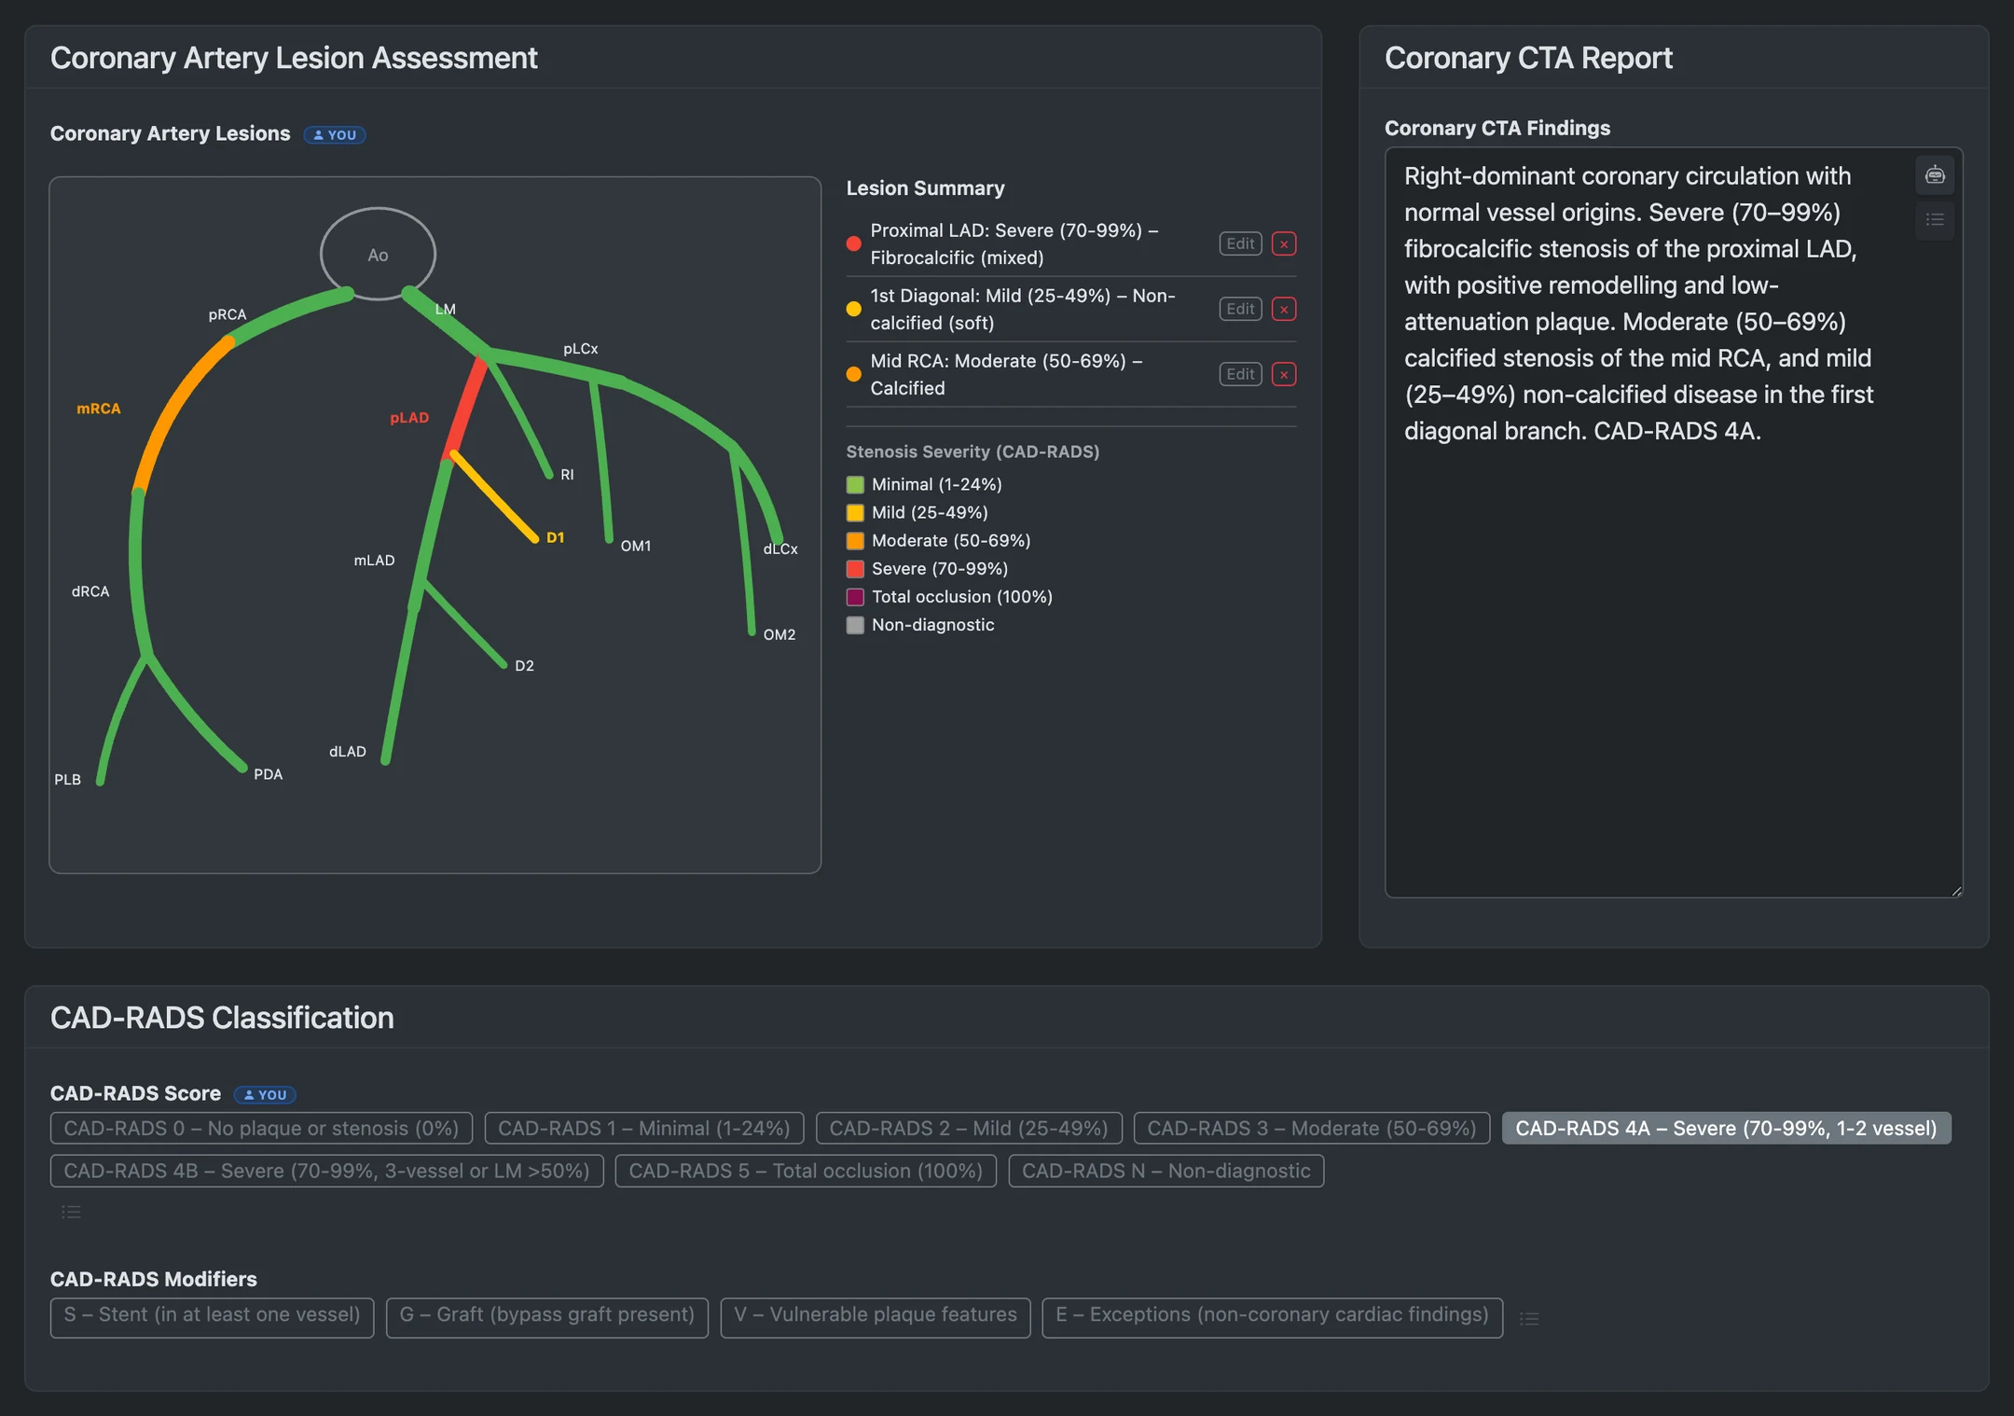Click the OM2 branch label
The height and width of the screenshot is (1416, 2014).
[779, 634]
